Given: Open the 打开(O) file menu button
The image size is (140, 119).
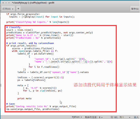Looking at the screenshot, I should (x=8, y=9).
